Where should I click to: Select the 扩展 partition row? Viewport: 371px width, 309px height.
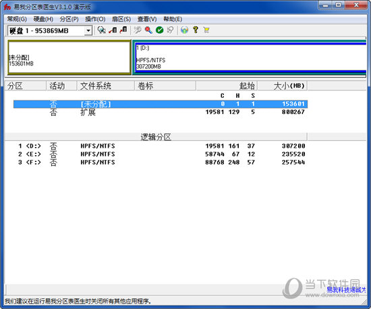pyautogui.click(x=161, y=112)
